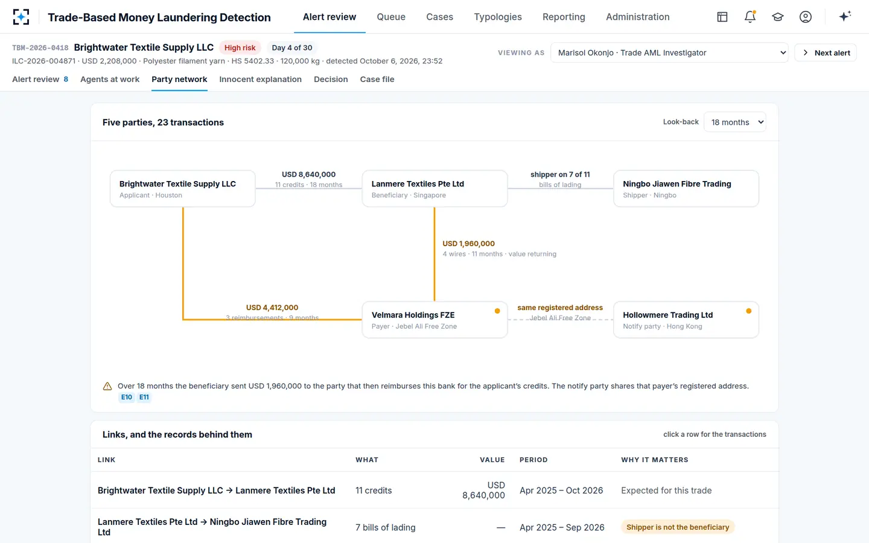Select the Velmara Holdings FZE node
Viewport: 869px width, 543px height.
pos(434,320)
